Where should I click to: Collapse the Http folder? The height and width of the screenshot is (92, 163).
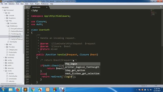[5, 21]
